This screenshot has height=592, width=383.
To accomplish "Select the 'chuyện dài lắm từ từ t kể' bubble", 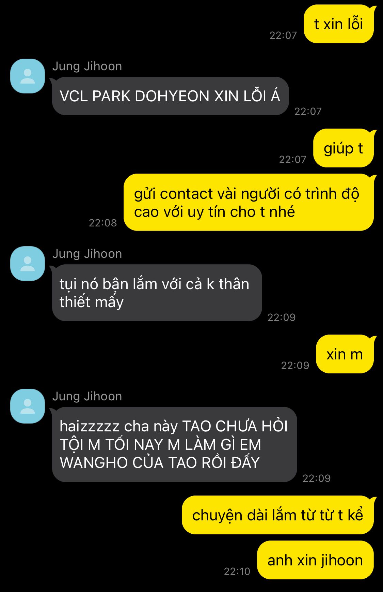I will 278,515.
